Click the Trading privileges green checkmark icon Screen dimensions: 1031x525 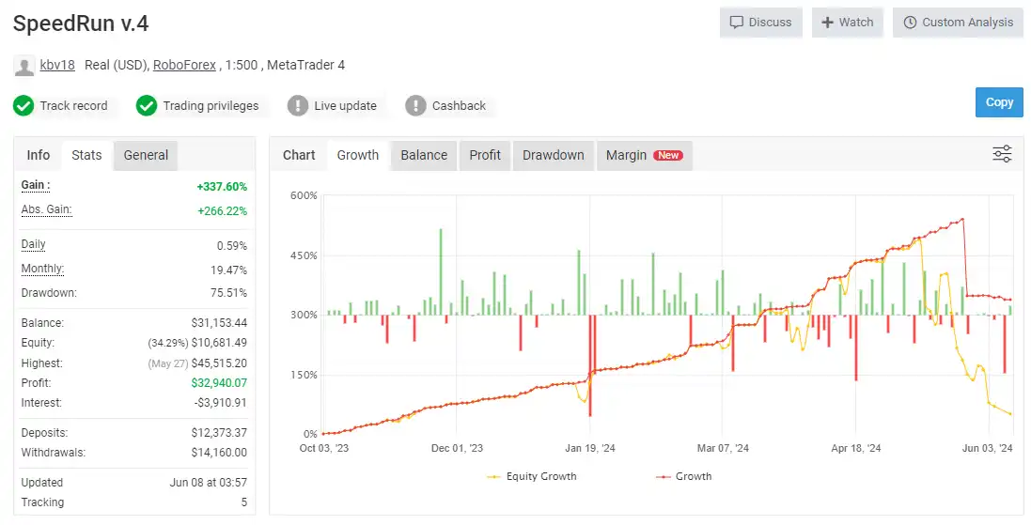click(x=147, y=106)
